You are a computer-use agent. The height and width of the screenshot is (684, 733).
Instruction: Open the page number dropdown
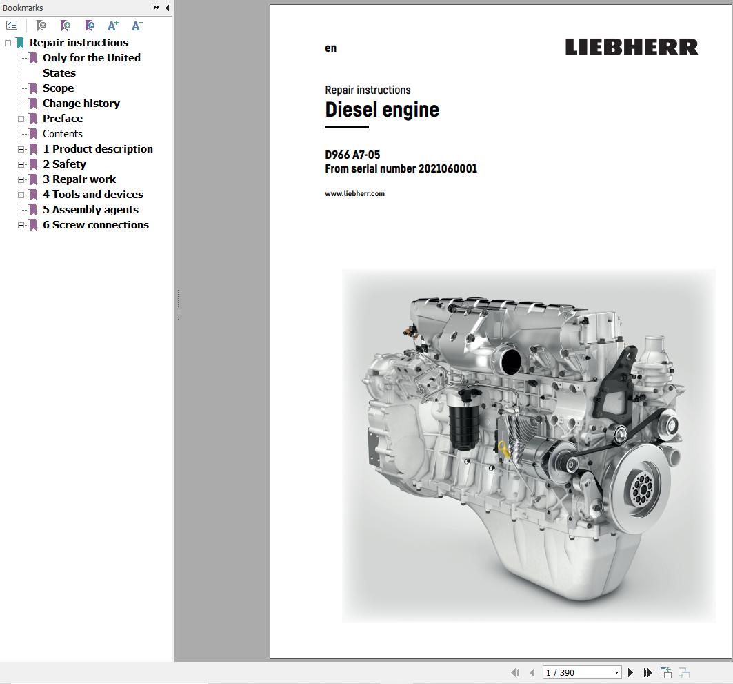616,672
